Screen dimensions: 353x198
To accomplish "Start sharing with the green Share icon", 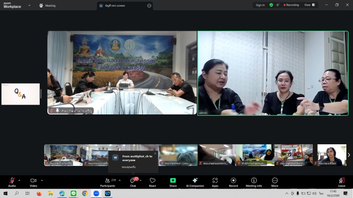I will pyautogui.click(x=173, y=181).
